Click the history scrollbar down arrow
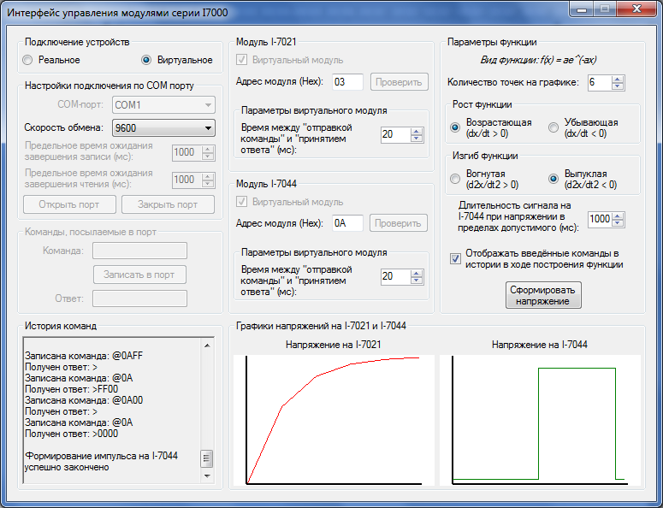The image size is (663, 508). tap(207, 476)
